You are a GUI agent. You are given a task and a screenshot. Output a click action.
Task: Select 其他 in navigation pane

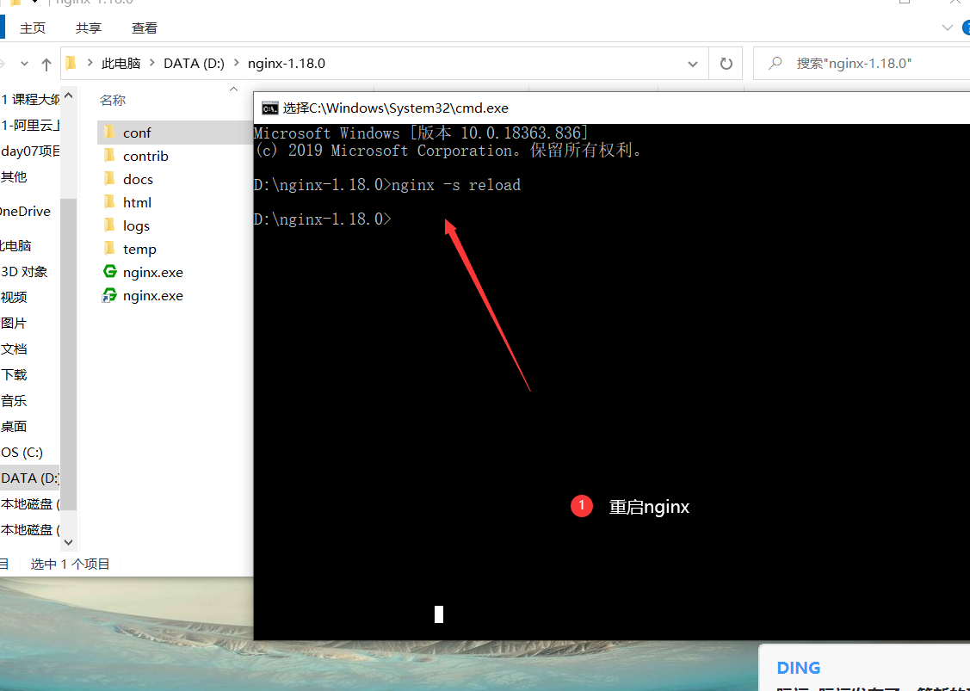14,177
